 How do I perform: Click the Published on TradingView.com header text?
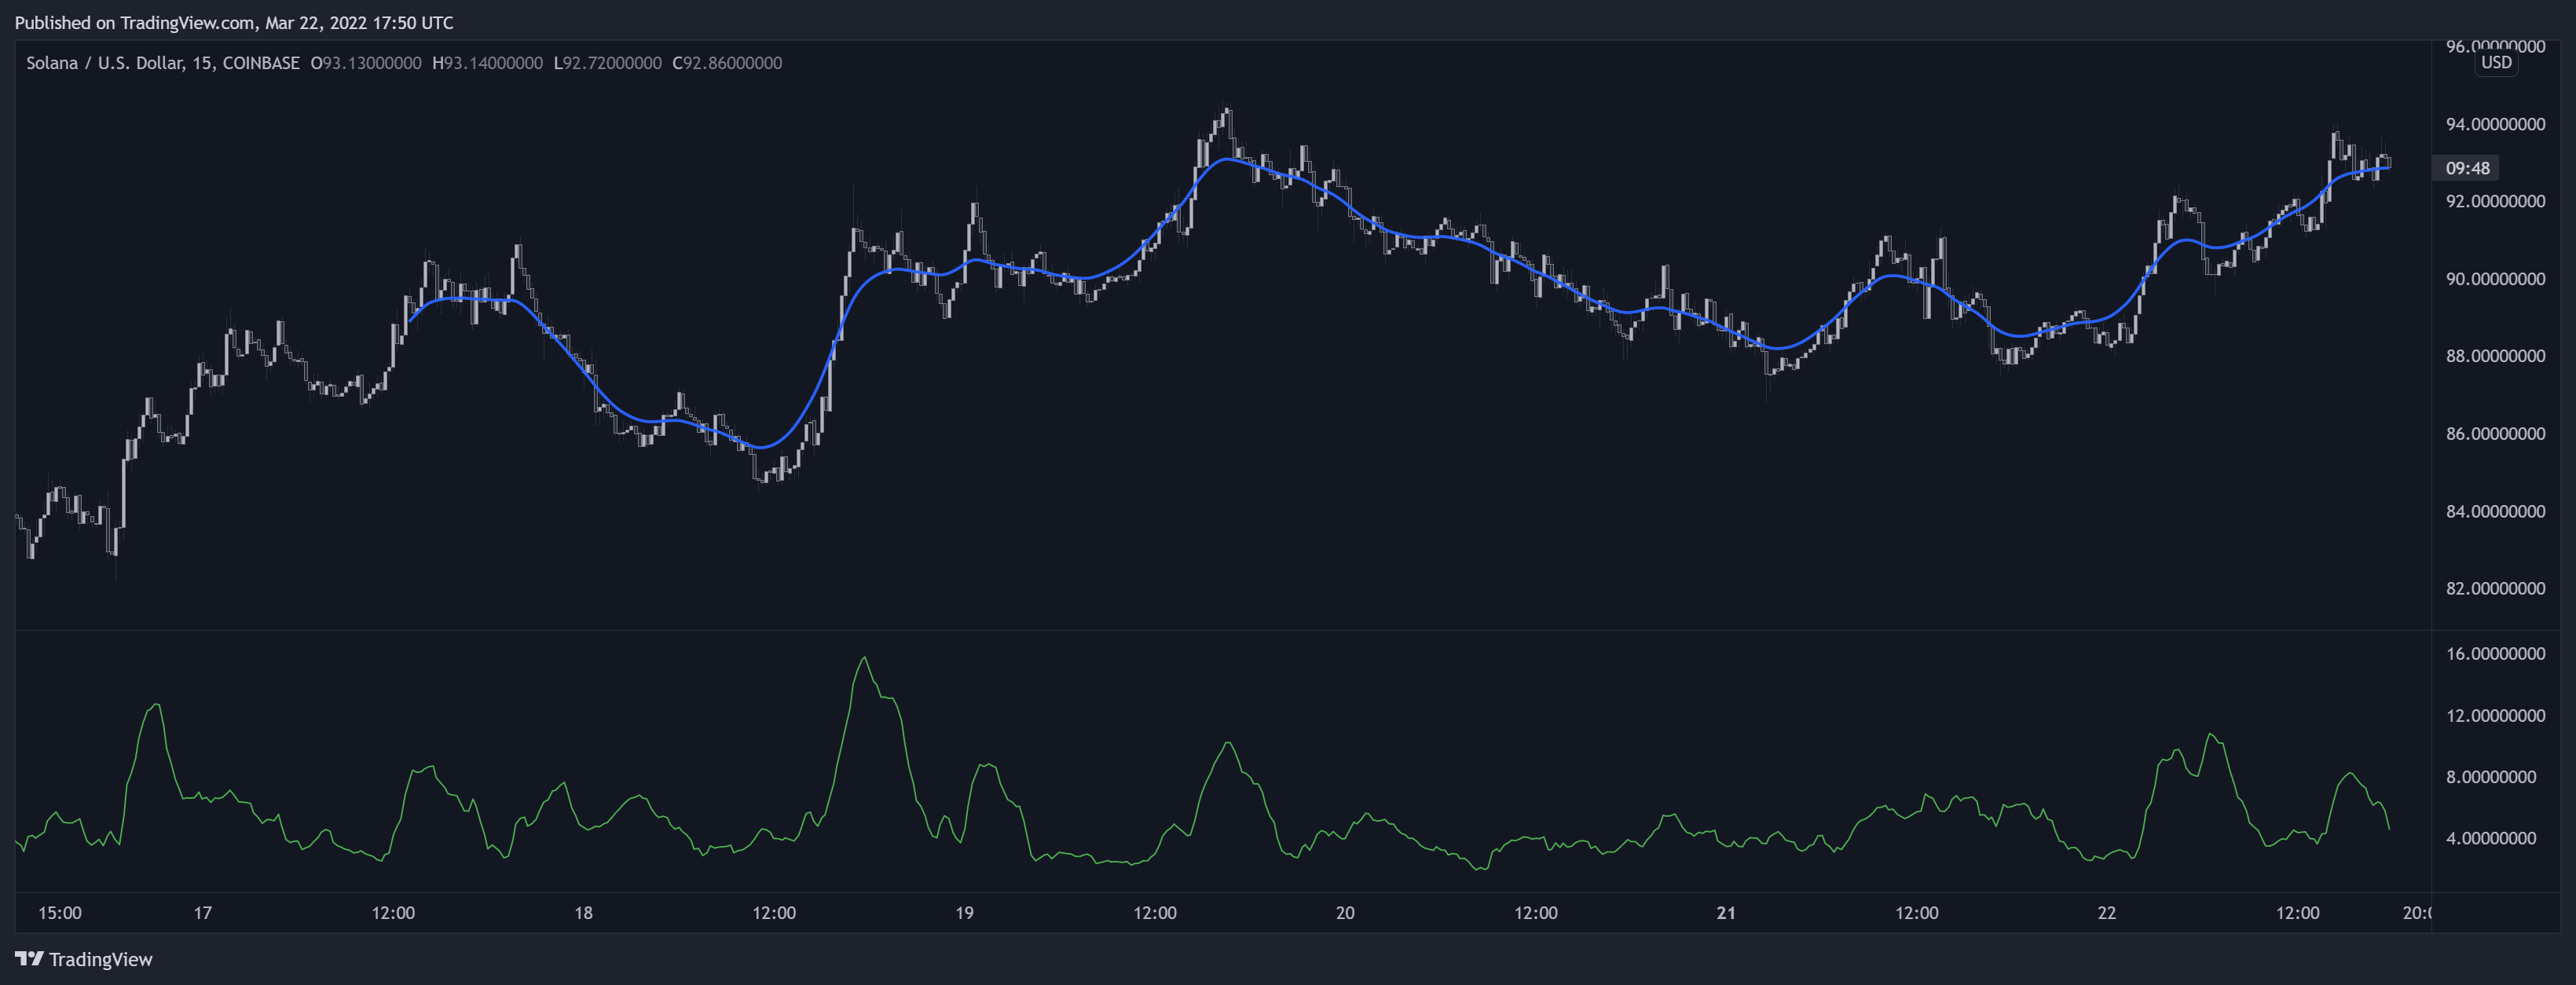click(x=234, y=23)
